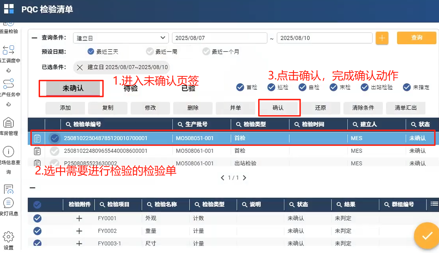Toggle select-all checkbox in items table
This screenshot has height=253, width=439.
tap(37, 205)
